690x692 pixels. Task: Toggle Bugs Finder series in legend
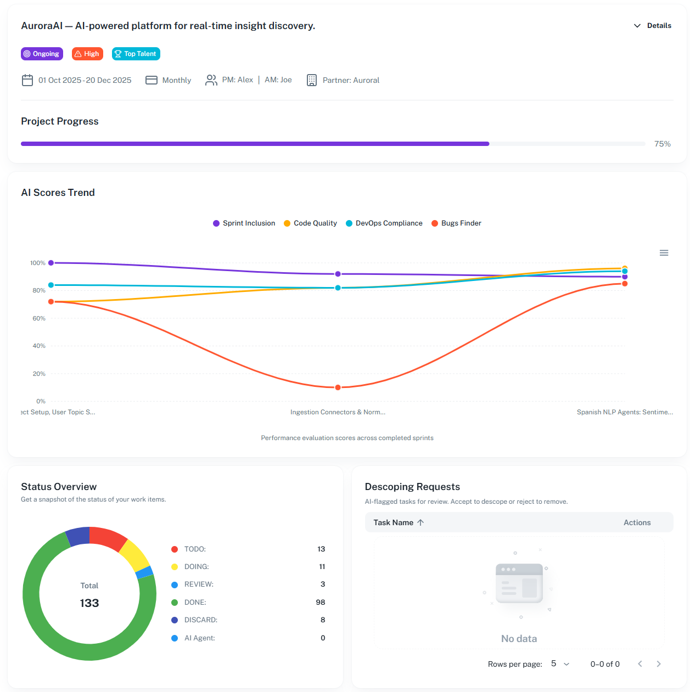(457, 223)
